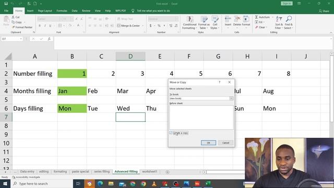Select column D header
The image size is (334, 188).
[x=130, y=56]
